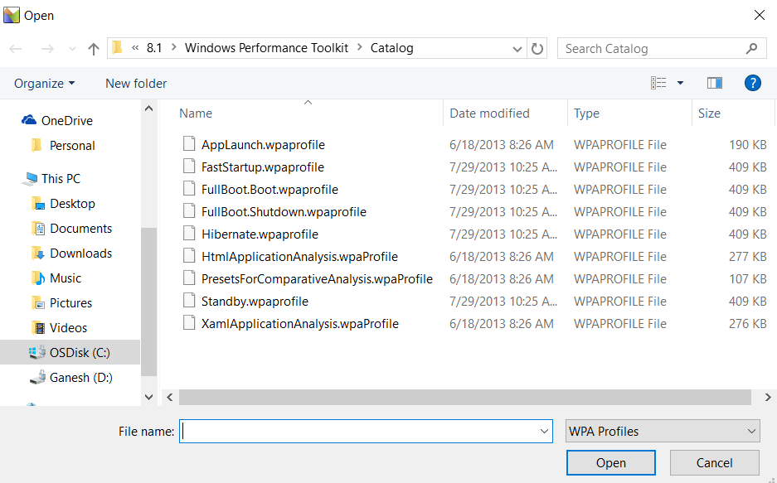Select XamlApplicationAnalysis.wpaProfile file

(x=300, y=324)
